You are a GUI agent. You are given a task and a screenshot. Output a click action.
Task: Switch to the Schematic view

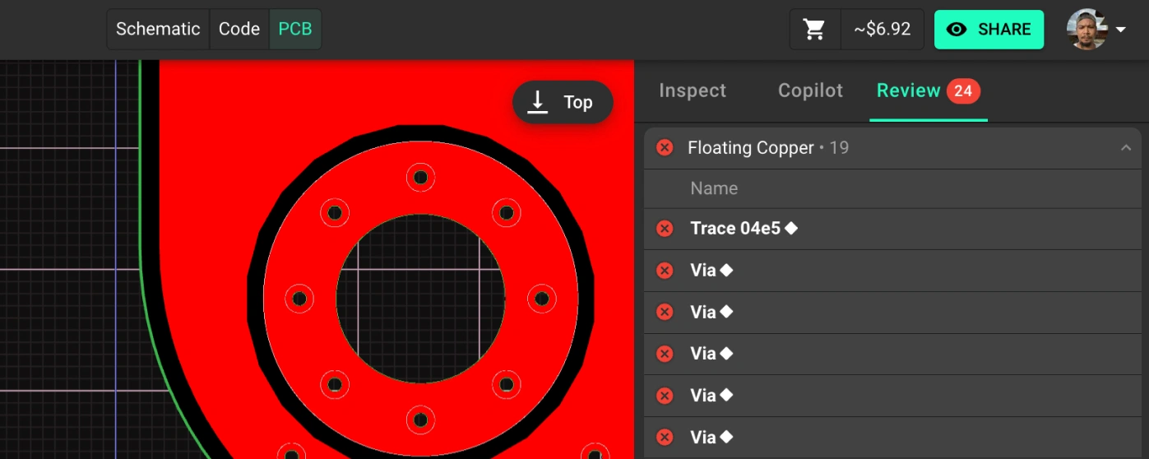pyautogui.click(x=158, y=30)
